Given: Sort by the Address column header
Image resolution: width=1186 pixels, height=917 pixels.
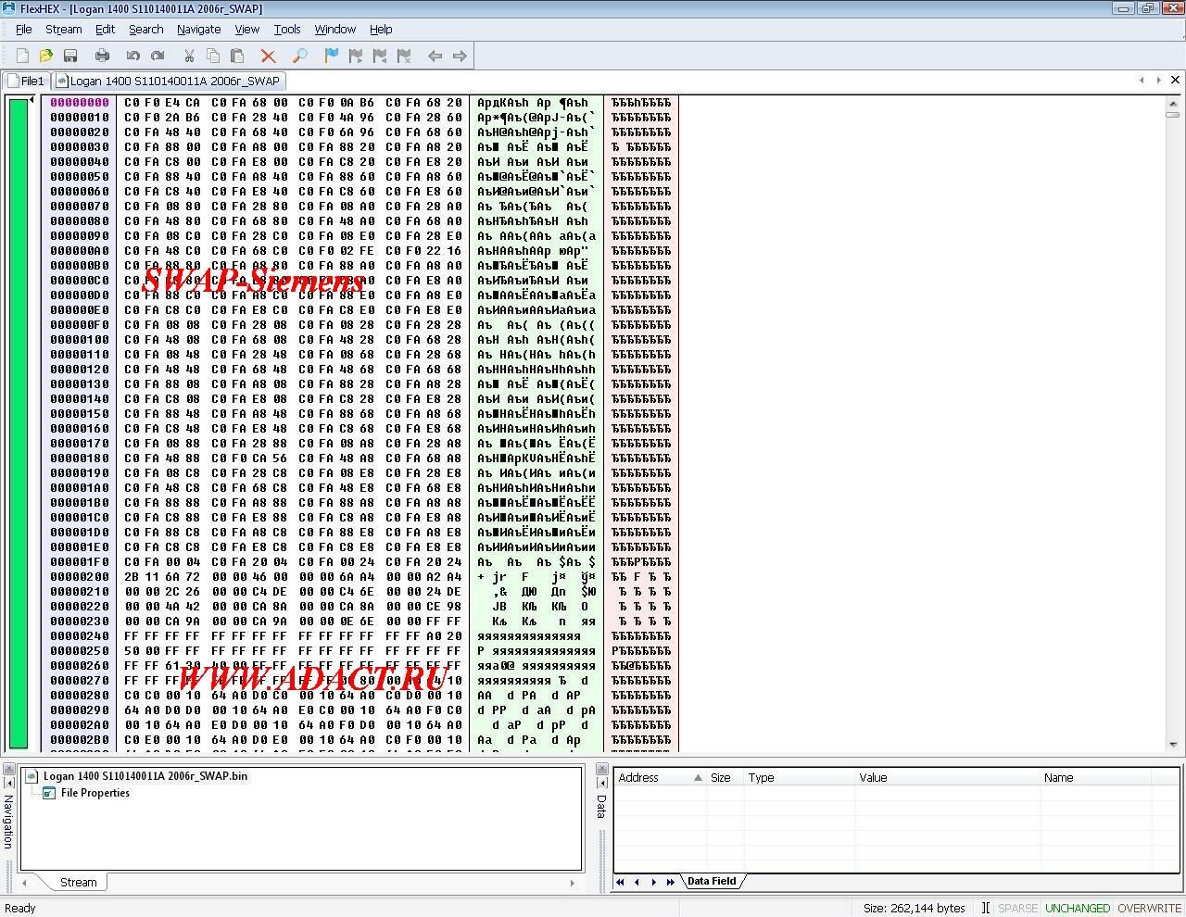Looking at the screenshot, I should point(660,778).
